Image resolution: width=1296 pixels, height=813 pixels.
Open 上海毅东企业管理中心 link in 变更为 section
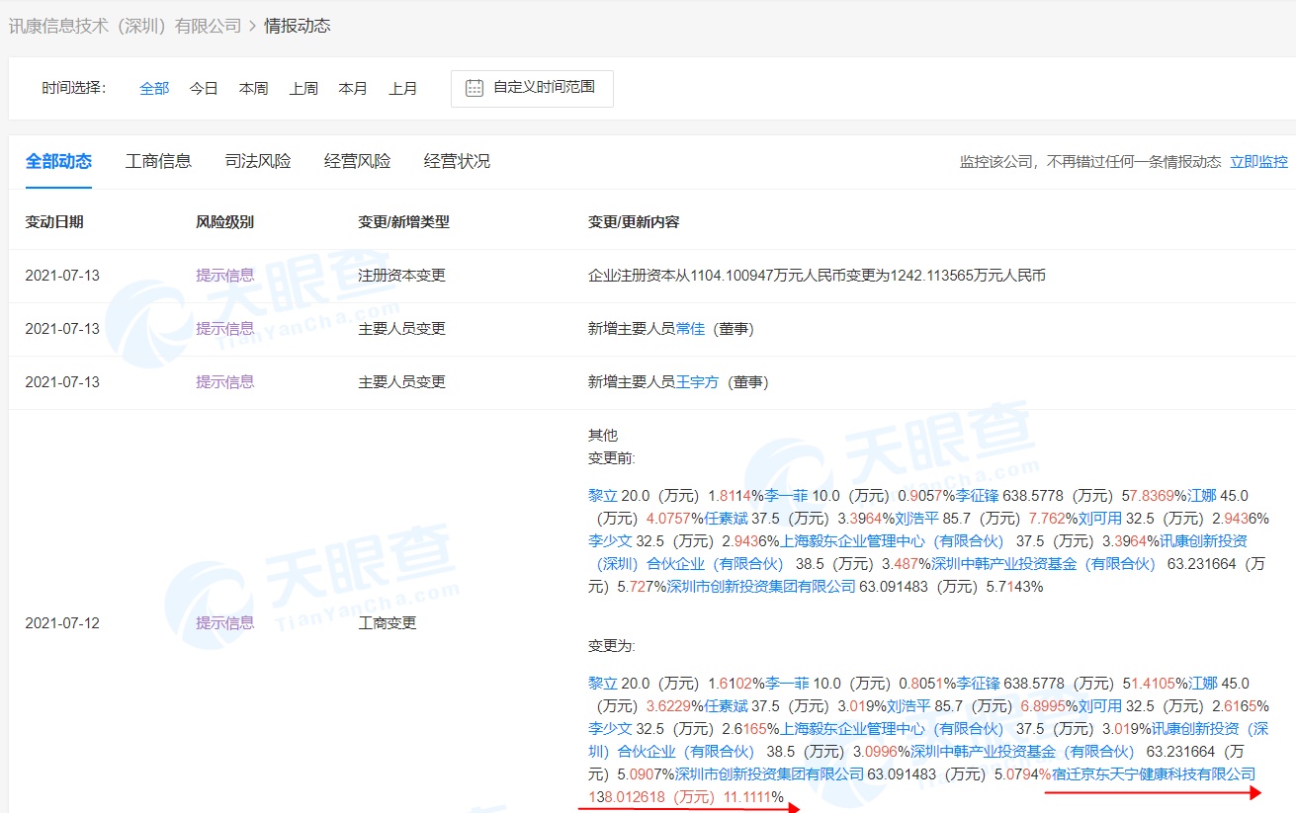click(x=893, y=729)
